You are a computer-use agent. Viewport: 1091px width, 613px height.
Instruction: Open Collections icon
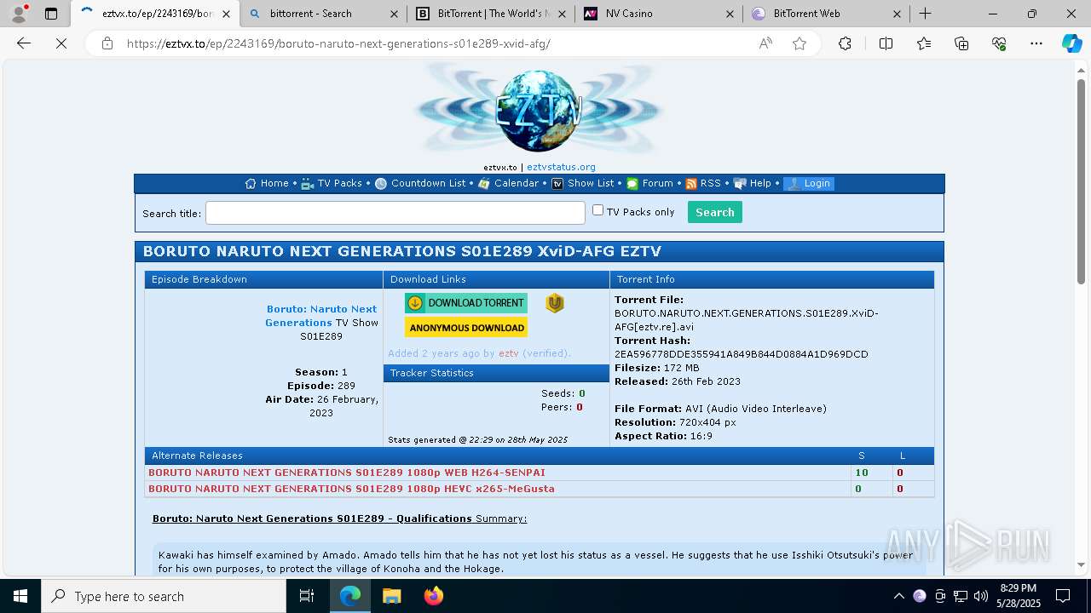[961, 43]
